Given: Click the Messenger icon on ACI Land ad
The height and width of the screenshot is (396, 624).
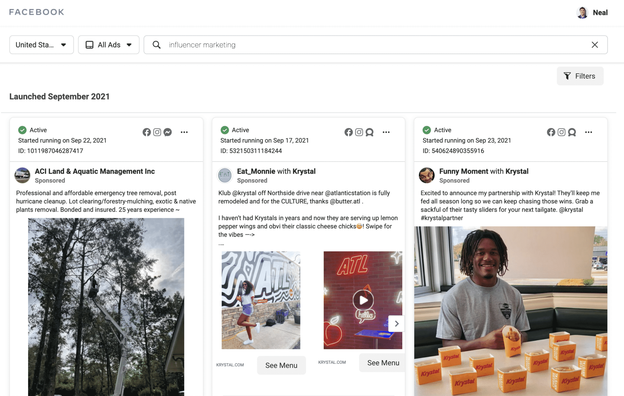Looking at the screenshot, I should point(168,132).
